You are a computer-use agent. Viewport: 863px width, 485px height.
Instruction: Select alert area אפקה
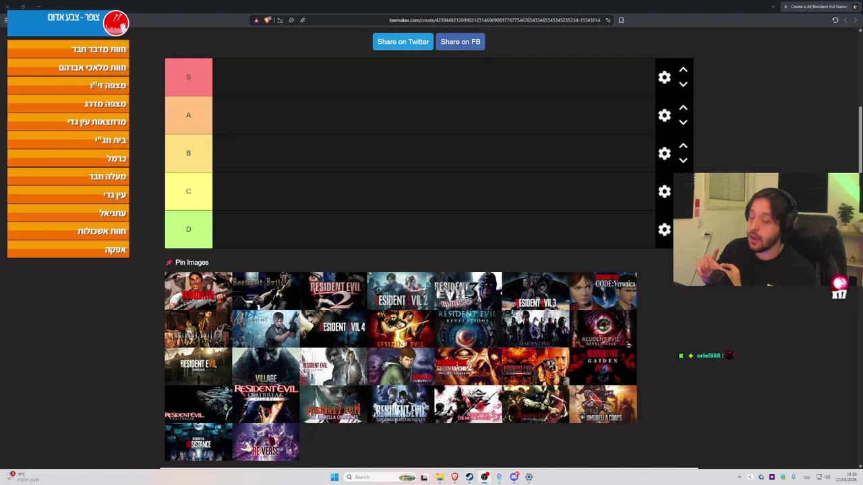(x=68, y=249)
